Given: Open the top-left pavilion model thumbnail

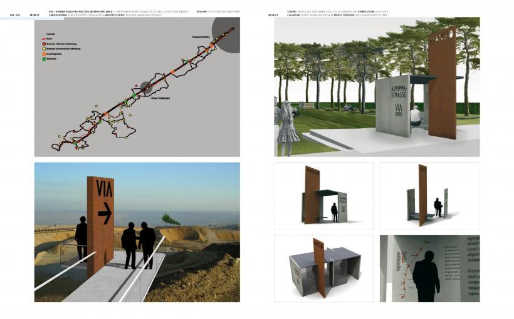Looking at the screenshot, I should [323, 196].
